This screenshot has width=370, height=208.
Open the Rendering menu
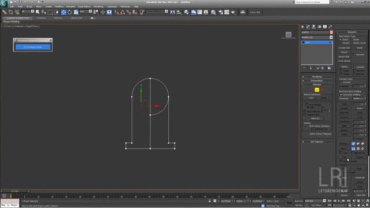click(x=98, y=6)
